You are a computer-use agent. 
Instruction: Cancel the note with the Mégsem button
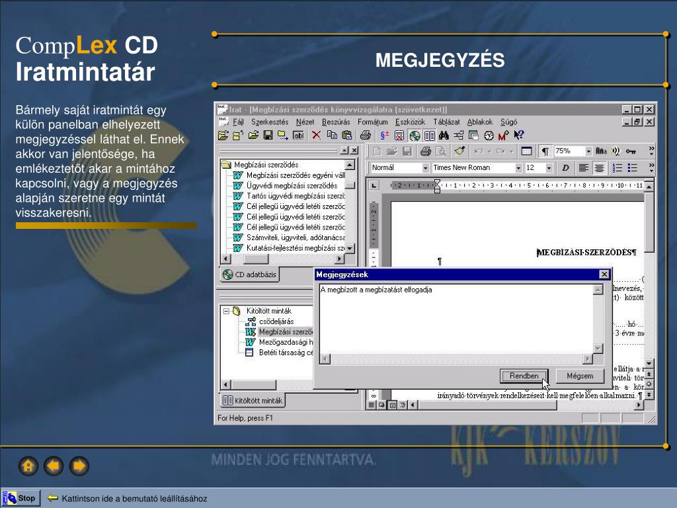(580, 376)
